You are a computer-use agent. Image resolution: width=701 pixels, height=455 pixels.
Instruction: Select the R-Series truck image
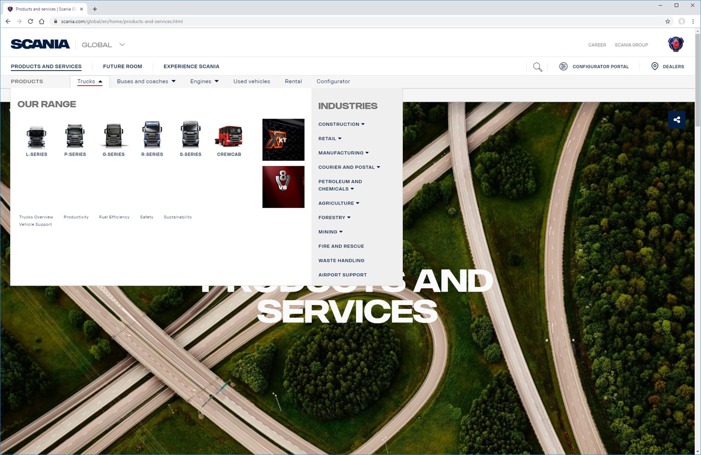click(152, 135)
